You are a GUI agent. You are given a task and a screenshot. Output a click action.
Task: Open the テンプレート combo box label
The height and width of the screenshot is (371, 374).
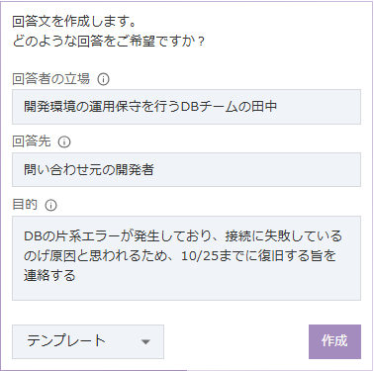click(66, 341)
